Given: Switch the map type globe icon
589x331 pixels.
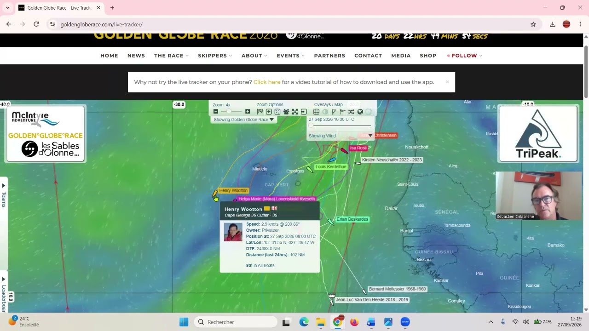Looking at the screenshot, I should pos(360,112).
